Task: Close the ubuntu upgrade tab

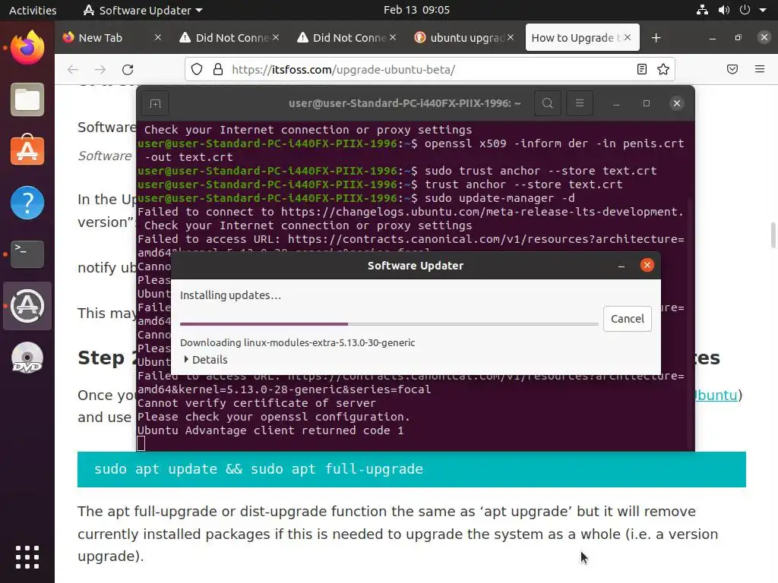Action: coord(511,38)
